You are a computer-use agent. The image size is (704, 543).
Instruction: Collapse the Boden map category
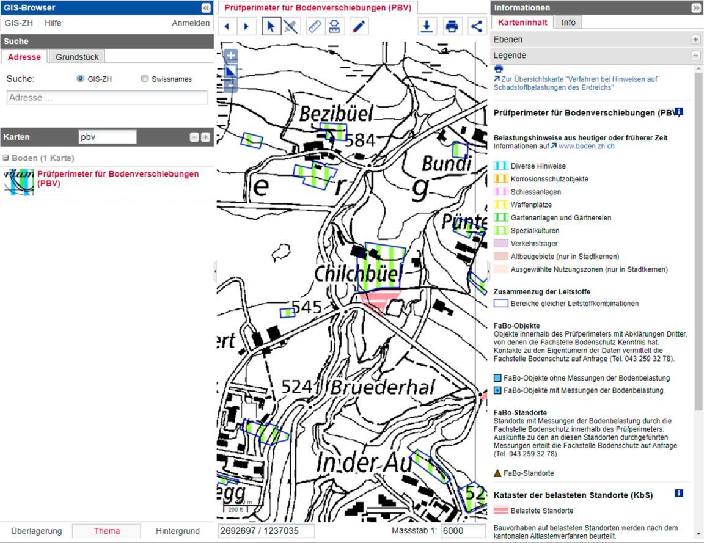(x=5, y=158)
